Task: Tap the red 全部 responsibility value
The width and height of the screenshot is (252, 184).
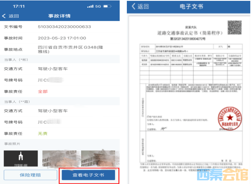Action: [43, 91]
